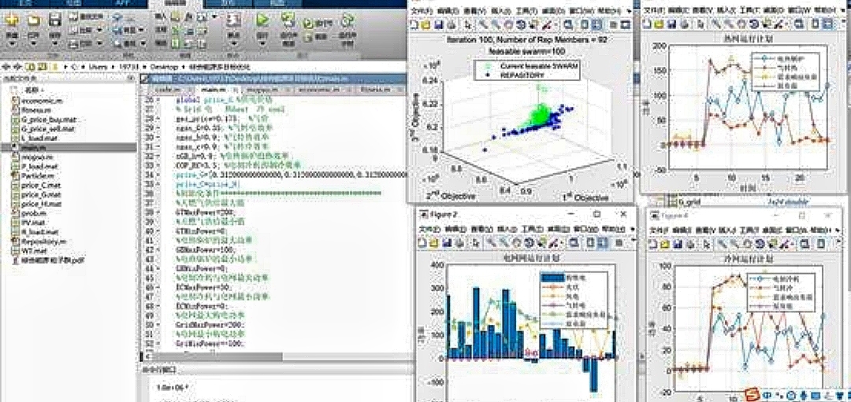The image size is (851, 402).
Task: Click the Find Files icon in toolstrip
Action: 74,17
